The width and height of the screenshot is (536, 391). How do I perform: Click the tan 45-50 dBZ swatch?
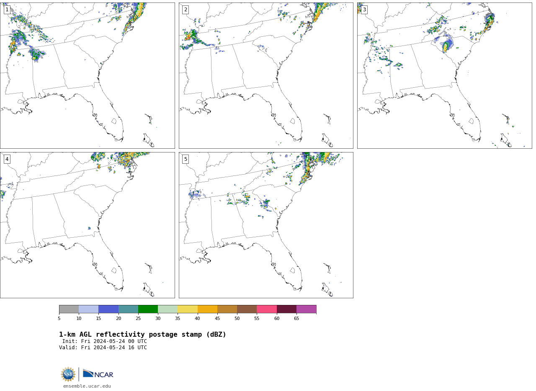227,309
